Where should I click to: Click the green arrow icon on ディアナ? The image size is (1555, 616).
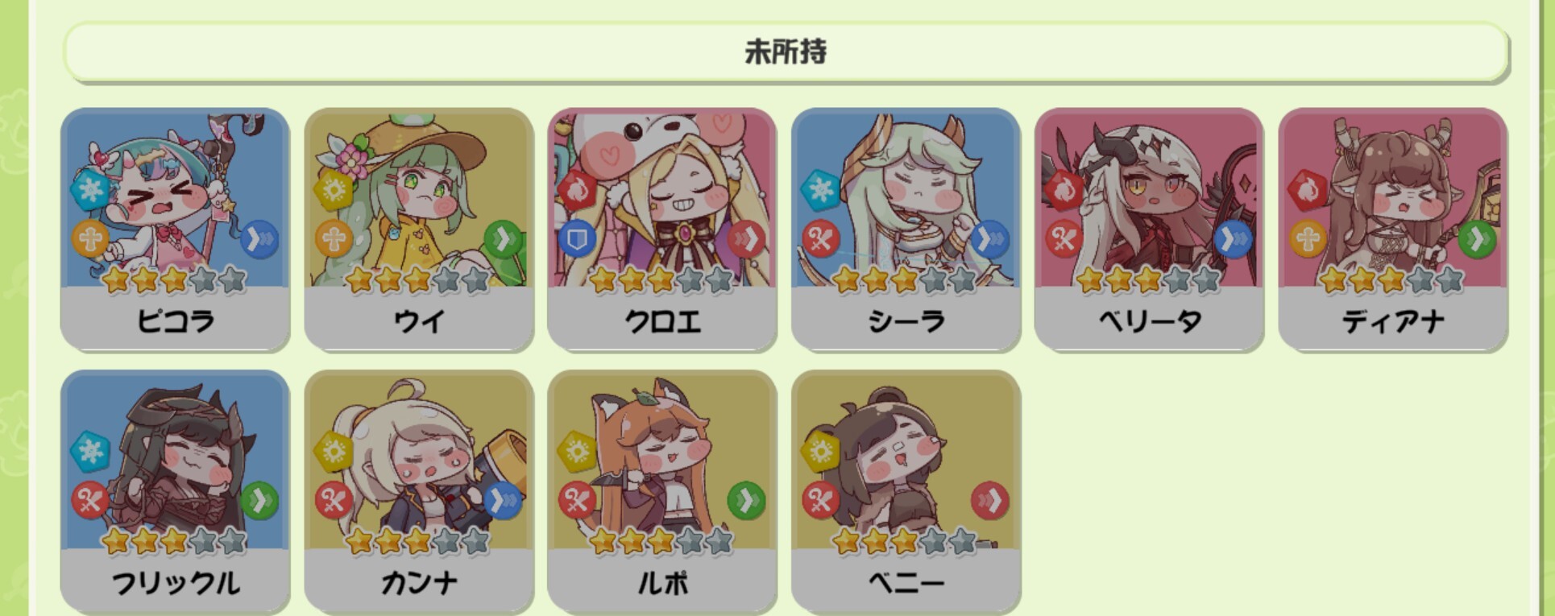coord(1477,239)
